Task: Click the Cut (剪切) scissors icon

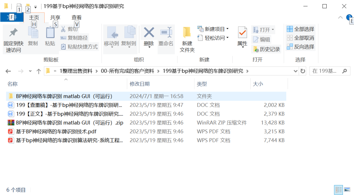Action: tap(63, 29)
